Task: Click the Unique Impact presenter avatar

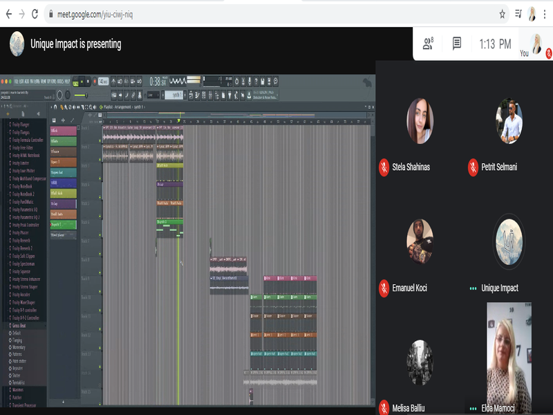Action: pos(18,44)
